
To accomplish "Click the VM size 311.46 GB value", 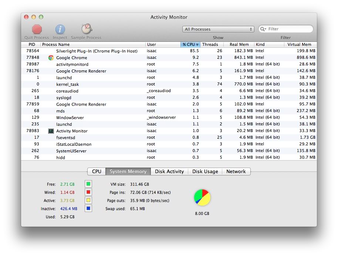I will point(139,184).
